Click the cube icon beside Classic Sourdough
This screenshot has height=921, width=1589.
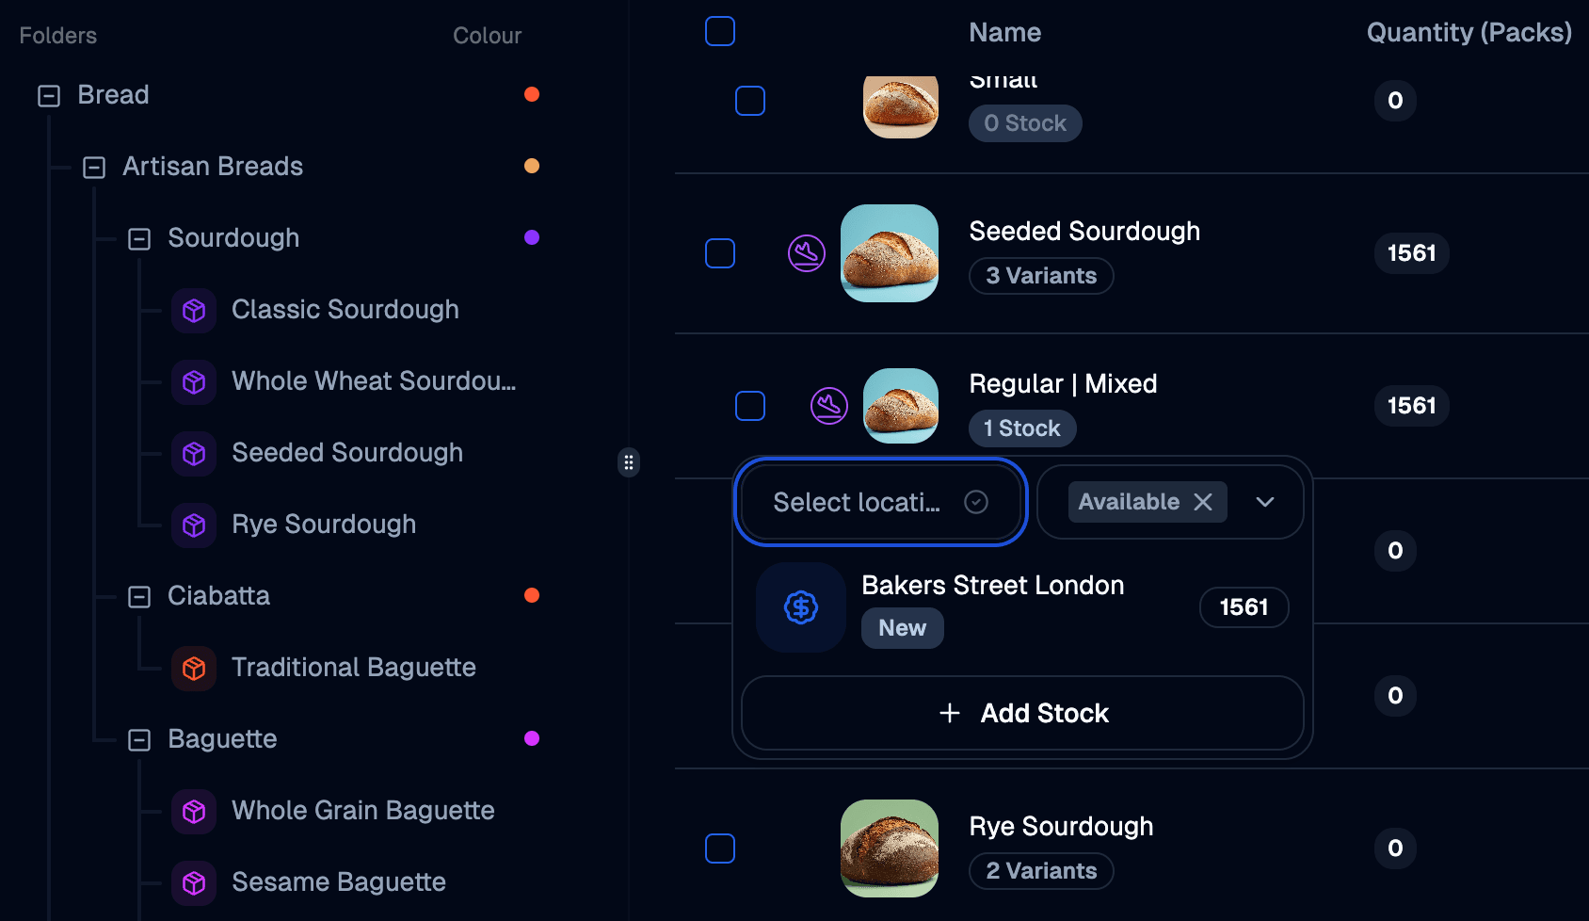click(x=193, y=310)
